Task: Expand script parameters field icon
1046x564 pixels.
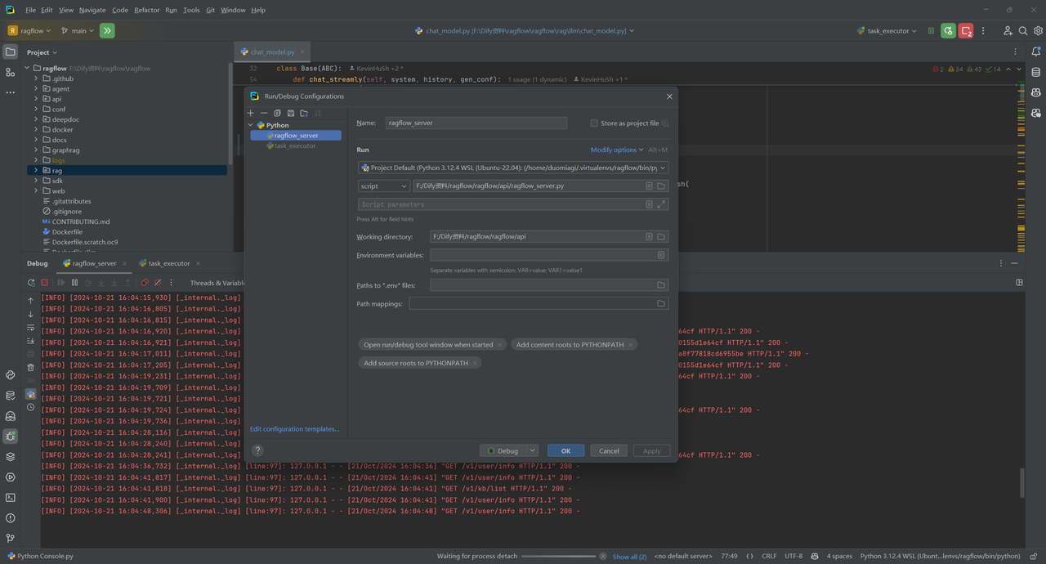Action: [x=661, y=204]
